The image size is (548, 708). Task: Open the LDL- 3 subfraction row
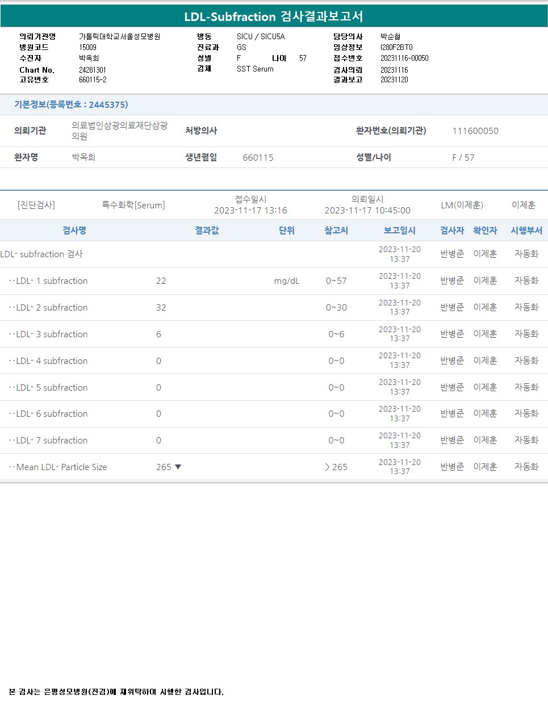(52, 334)
